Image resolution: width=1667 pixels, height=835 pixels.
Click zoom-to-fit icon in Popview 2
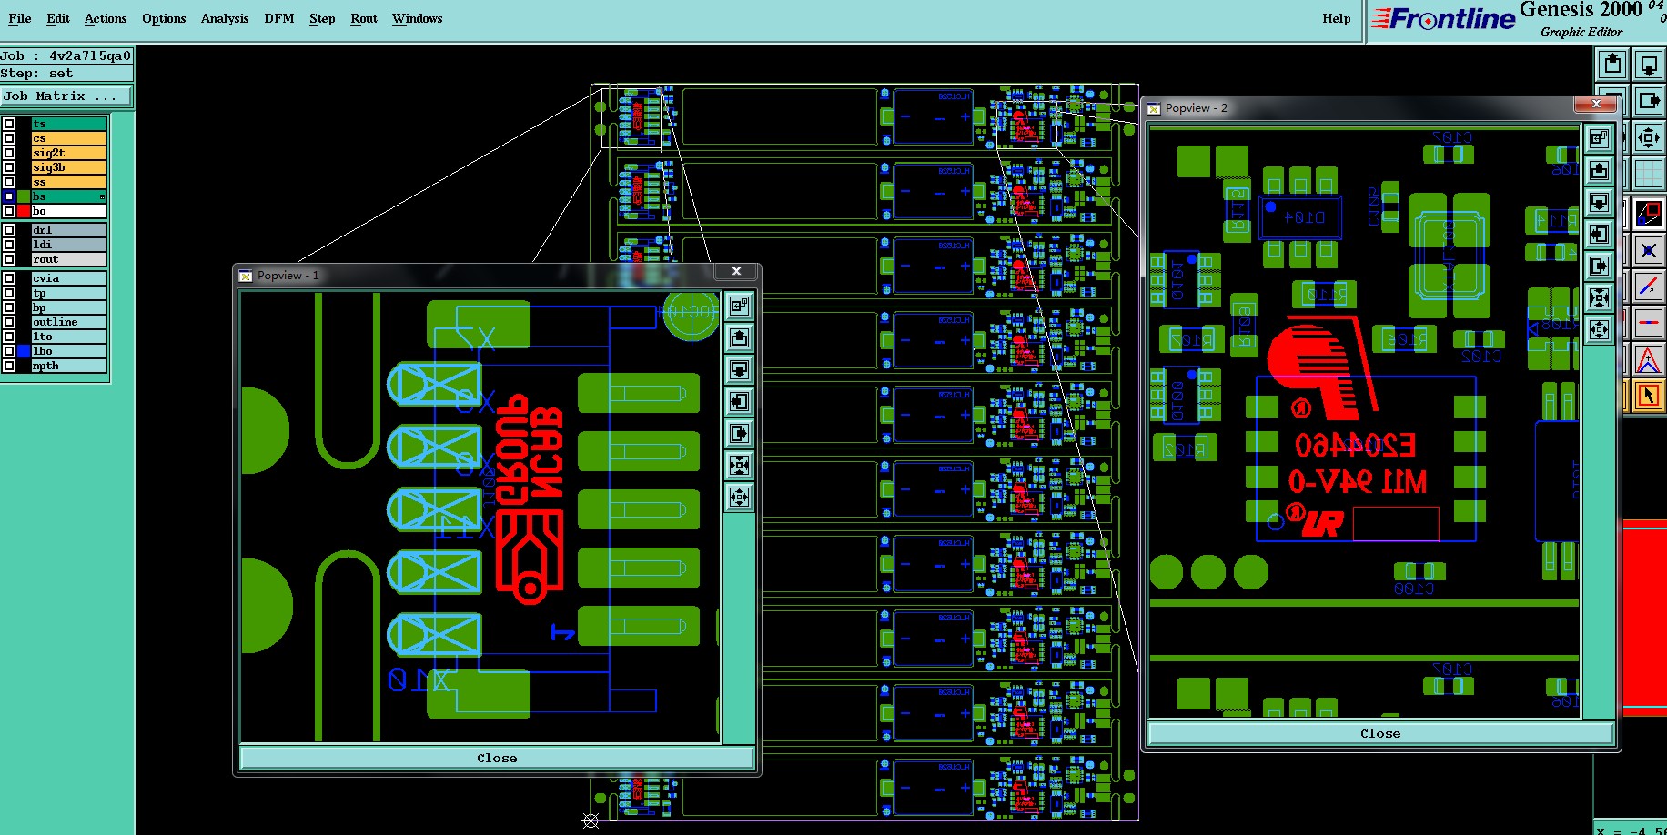1599,297
